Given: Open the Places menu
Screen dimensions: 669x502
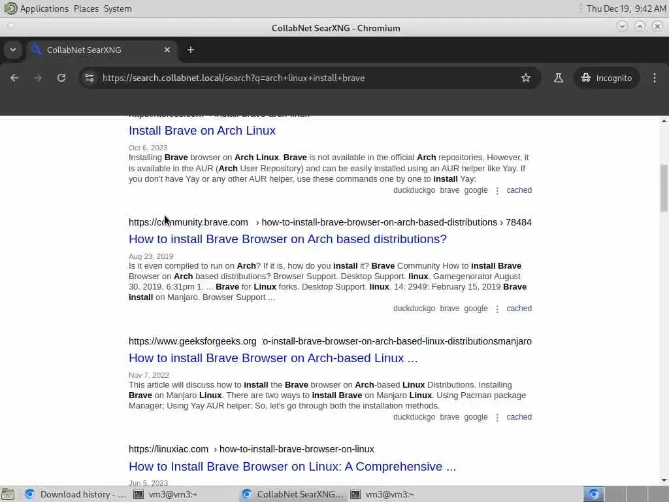Looking at the screenshot, I should [86, 8].
